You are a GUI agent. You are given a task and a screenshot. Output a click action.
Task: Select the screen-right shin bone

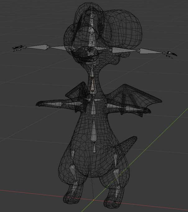click(117, 177)
